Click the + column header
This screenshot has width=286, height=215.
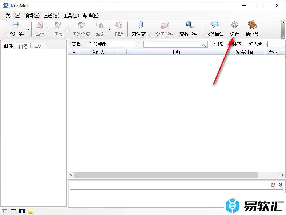tap(74, 52)
